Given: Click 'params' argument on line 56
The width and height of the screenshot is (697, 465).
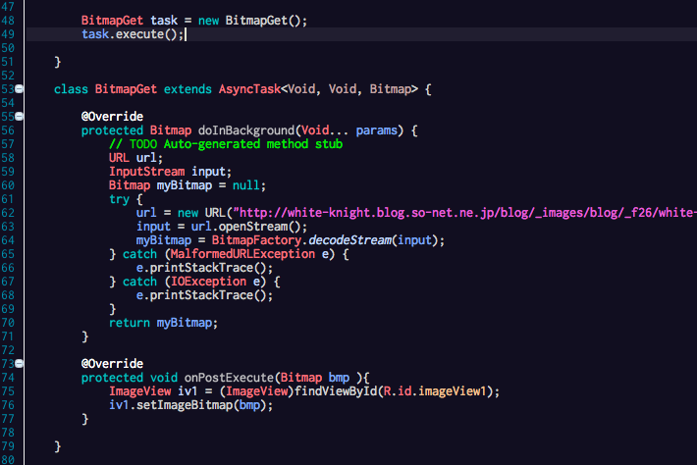Looking at the screenshot, I should (x=377, y=130).
